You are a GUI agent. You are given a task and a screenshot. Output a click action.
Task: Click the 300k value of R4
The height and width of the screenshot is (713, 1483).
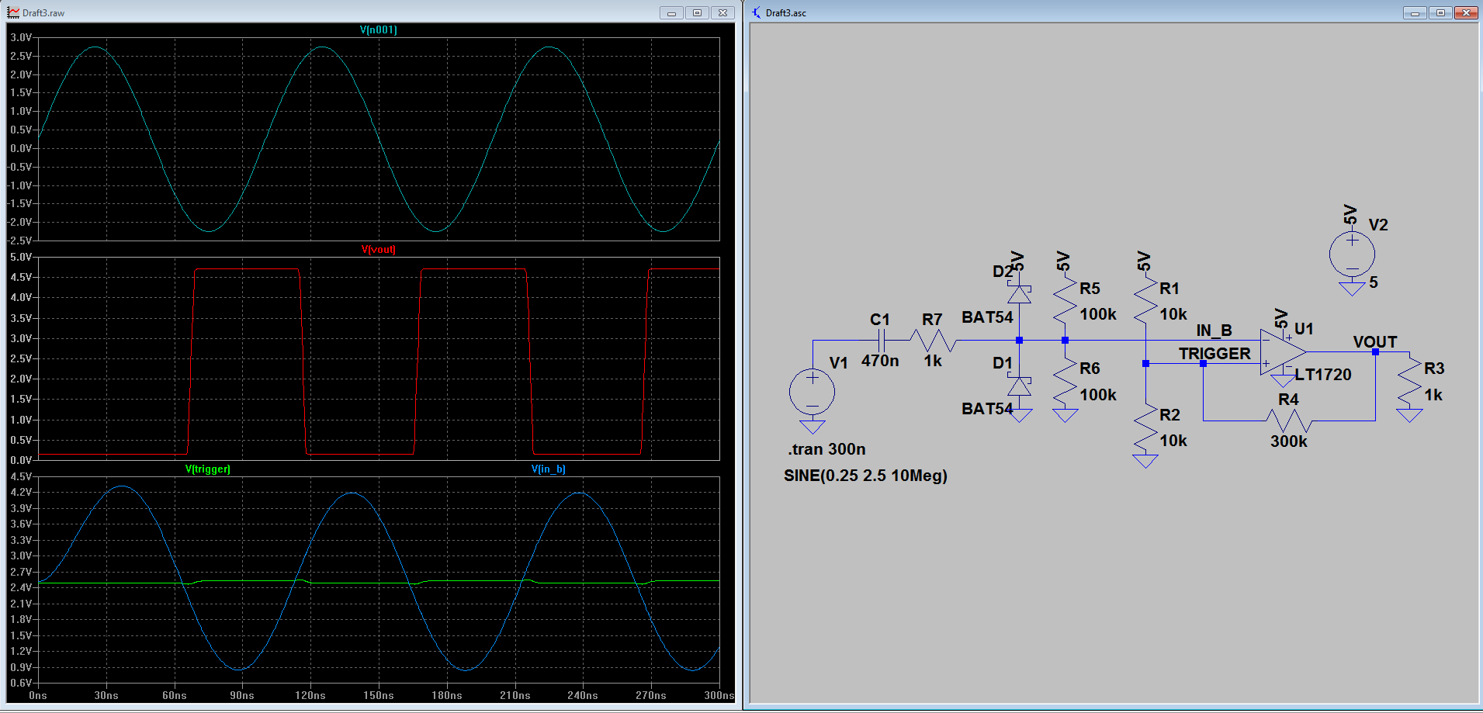tap(1288, 441)
